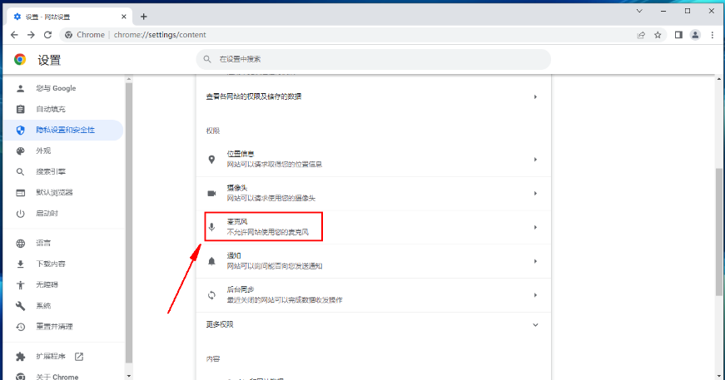Click the puzzle icon for 扩展程序

coord(20,357)
